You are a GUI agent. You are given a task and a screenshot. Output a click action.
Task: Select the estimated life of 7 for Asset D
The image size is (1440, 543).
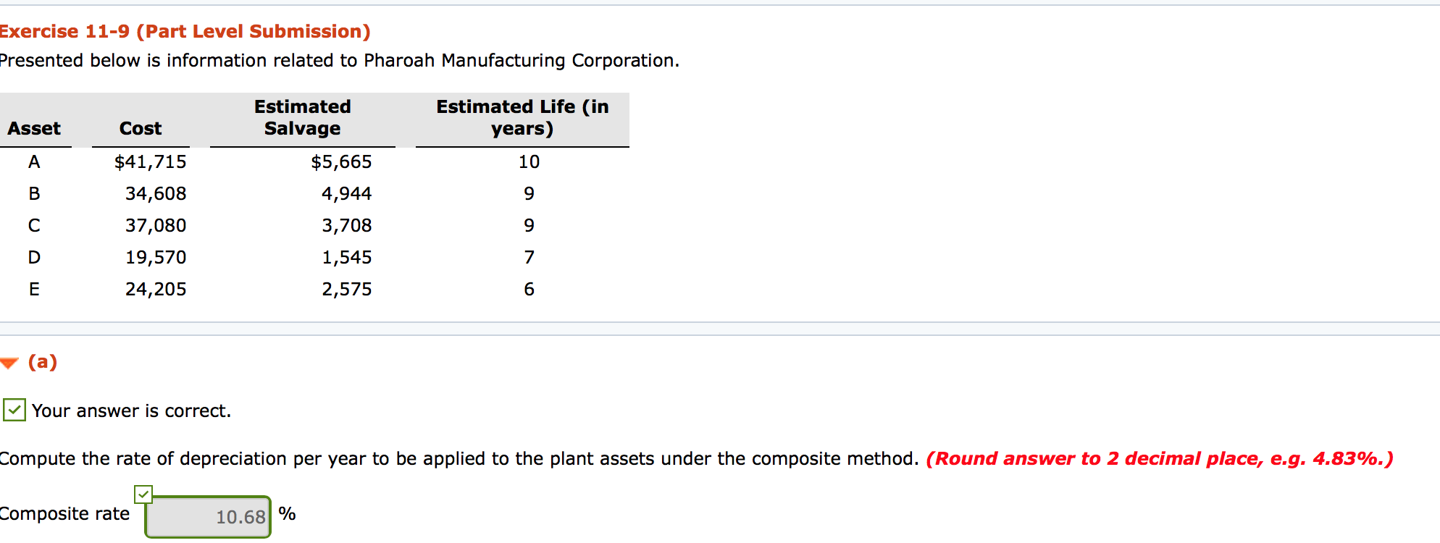coord(529,257)
